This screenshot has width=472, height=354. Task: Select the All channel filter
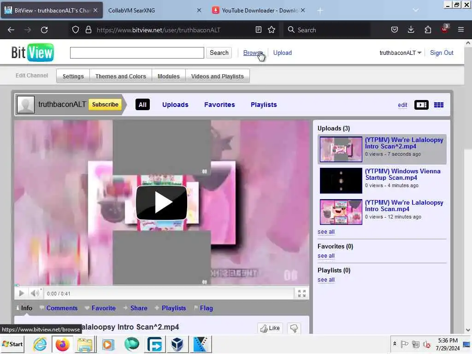point(143,105)
